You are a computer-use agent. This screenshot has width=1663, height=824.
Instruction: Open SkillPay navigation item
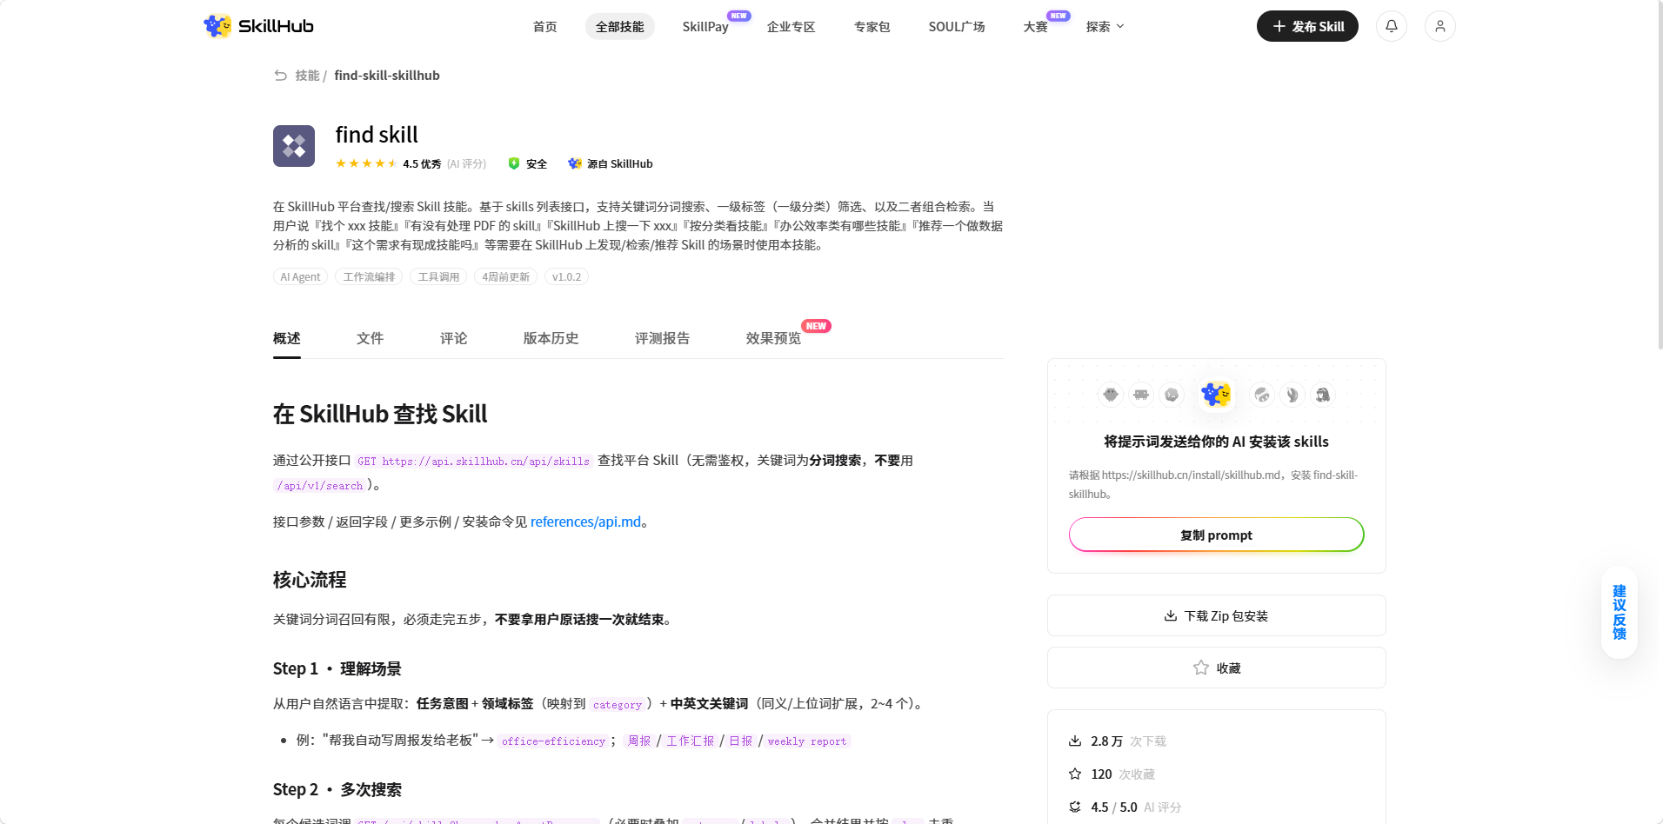pyautogui.click(x=705, y=27)
